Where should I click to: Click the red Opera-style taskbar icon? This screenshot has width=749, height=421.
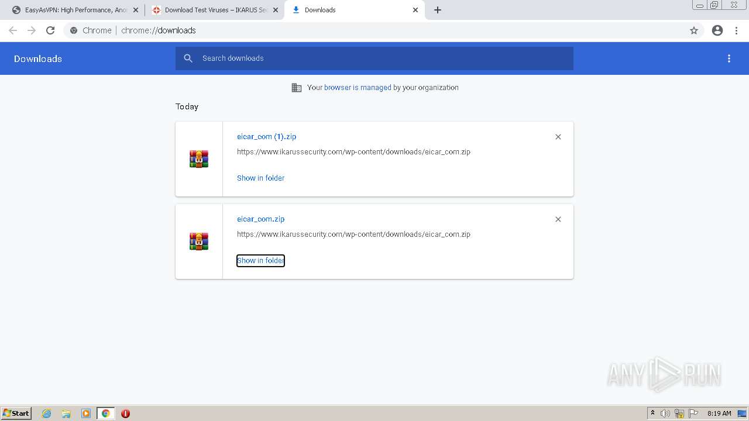coord(125,413)
